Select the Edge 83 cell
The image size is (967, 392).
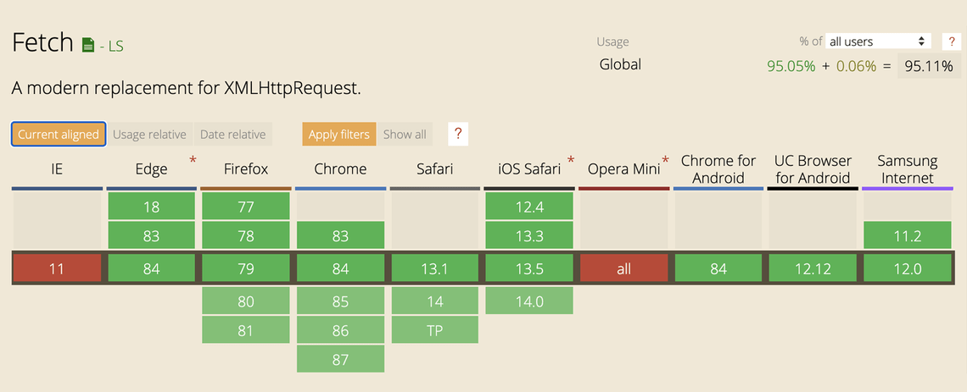[x=151, y=235]
